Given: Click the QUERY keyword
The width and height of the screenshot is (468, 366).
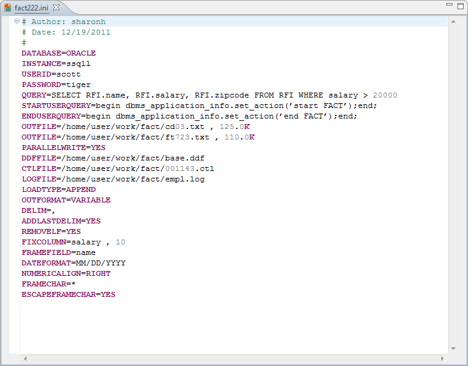Looking at the screenshot, I should [34, 95].
